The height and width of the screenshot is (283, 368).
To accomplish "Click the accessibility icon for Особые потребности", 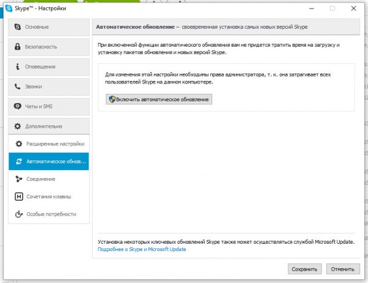I will point(19,214).
